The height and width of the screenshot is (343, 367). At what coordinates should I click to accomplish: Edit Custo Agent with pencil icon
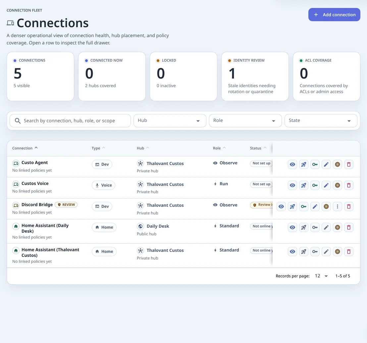point(326,164)
